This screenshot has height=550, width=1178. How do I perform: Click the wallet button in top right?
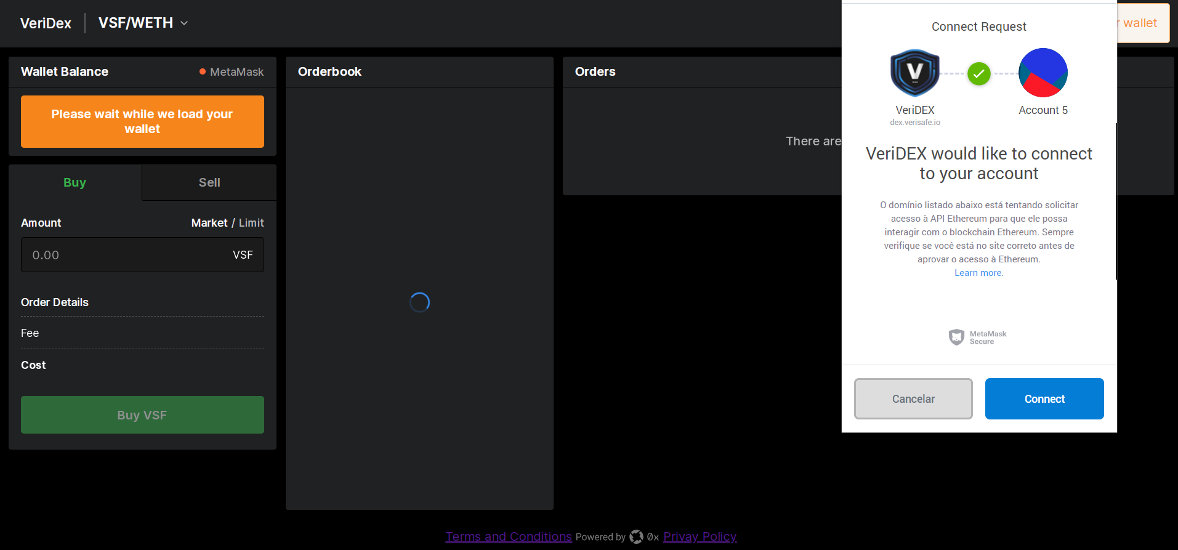tap(1142, 23)
